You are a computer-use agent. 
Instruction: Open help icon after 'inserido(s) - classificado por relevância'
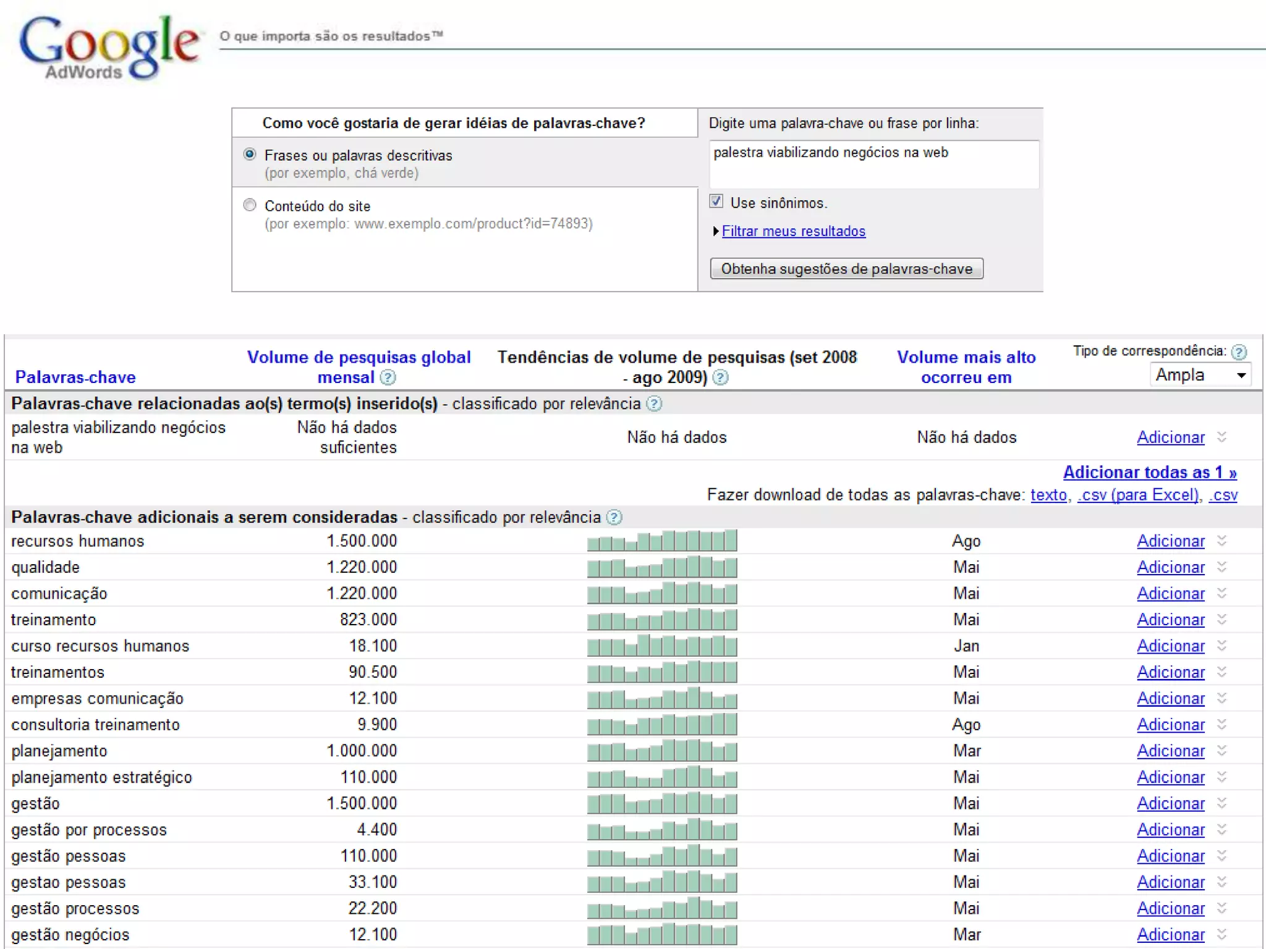[654, 404]
